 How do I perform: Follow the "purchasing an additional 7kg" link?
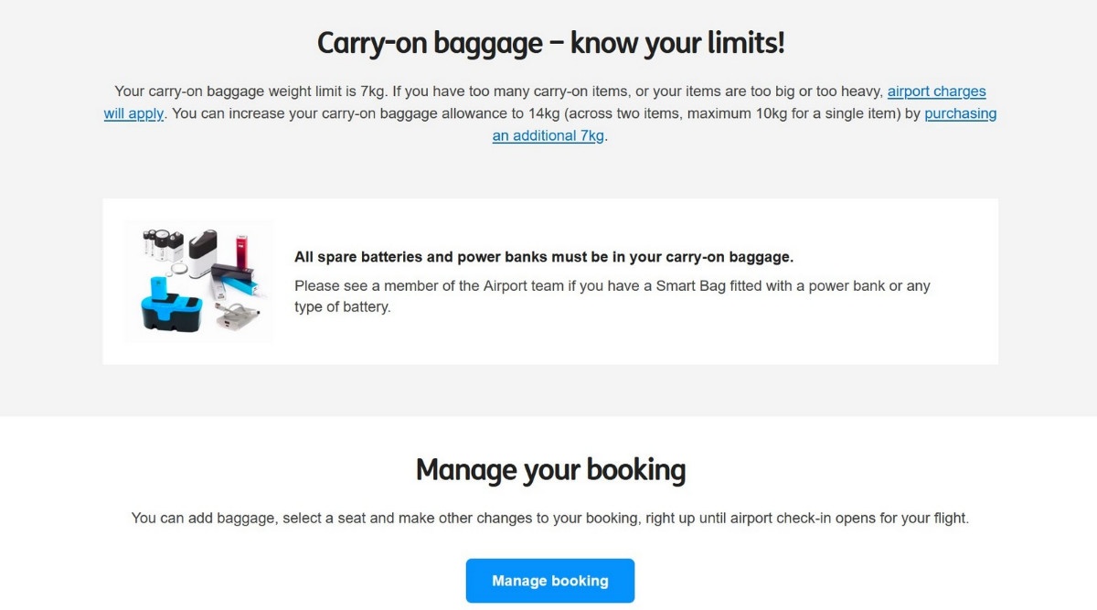pyautogui.click(x=960, y=114)
